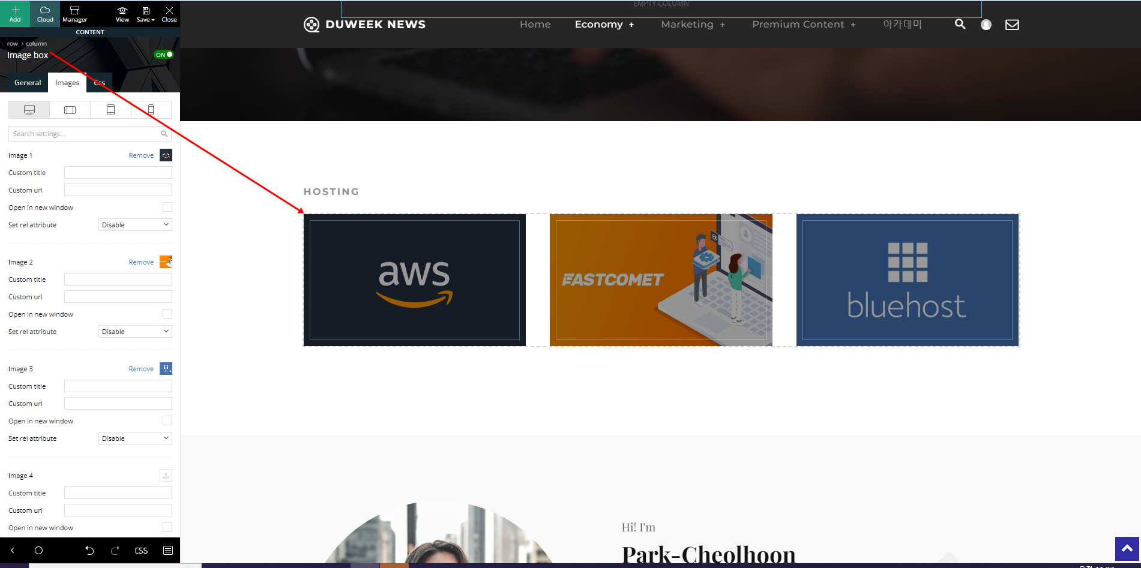Open the Cloud library

45,13
